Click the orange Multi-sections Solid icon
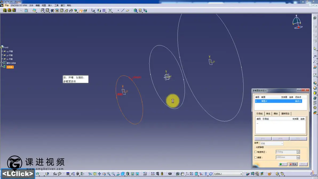 [x=81, y=10]
